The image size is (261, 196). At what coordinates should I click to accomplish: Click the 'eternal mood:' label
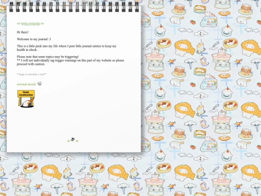coord(27,84)
